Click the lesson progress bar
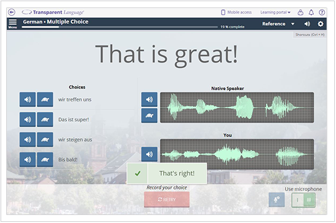 coord(119,27)
